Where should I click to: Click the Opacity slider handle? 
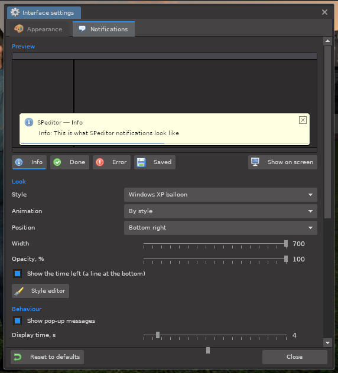click(x=286, y=259)
